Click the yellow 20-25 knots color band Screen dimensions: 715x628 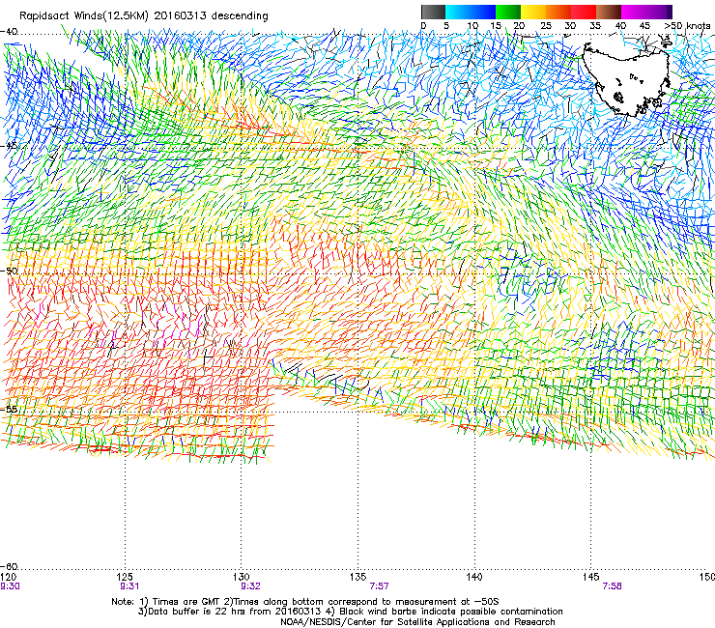coord(533,12)
